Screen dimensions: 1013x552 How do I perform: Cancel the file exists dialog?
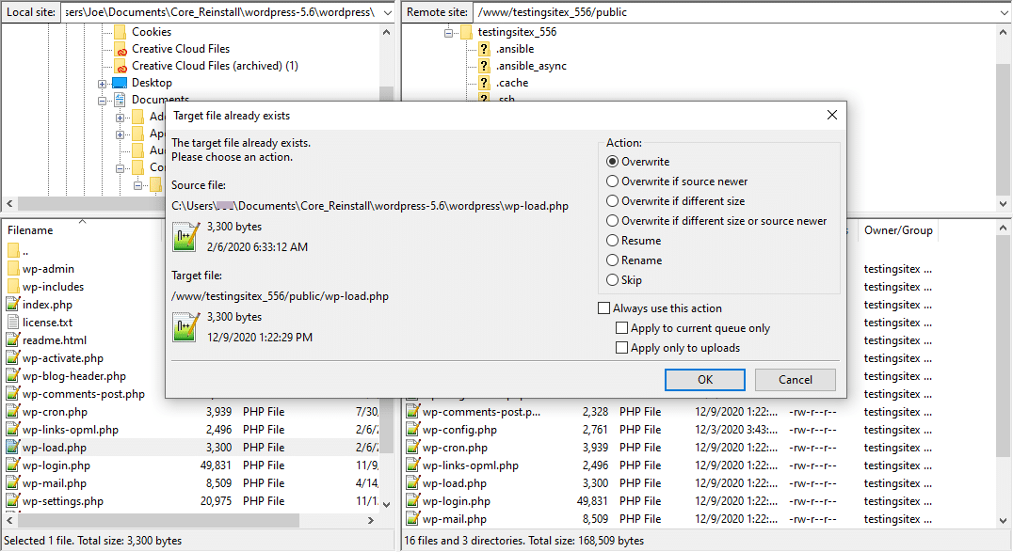(x=796, y=380)
